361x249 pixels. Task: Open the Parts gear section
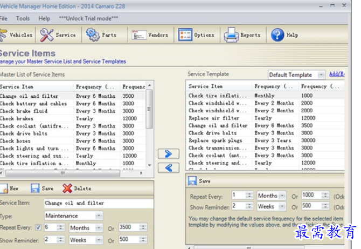(x=101, y=35)
